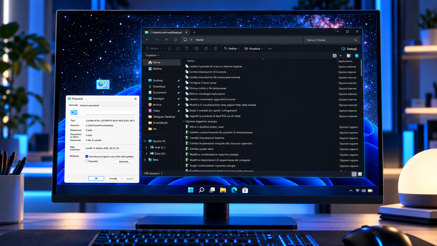
Task: Click the Delete trash icon in Explorer toolbar
Action: pos(215,48)
